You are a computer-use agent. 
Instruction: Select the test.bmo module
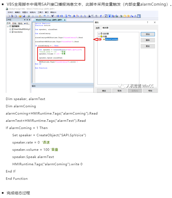coord(18,32)
